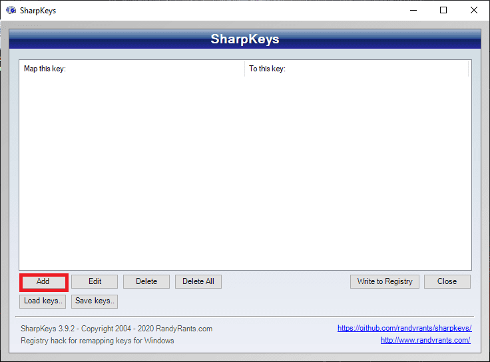This screenshot has width=490, height=362.
Task: Click the 'To this key:' column header
Action: point(357,69)
